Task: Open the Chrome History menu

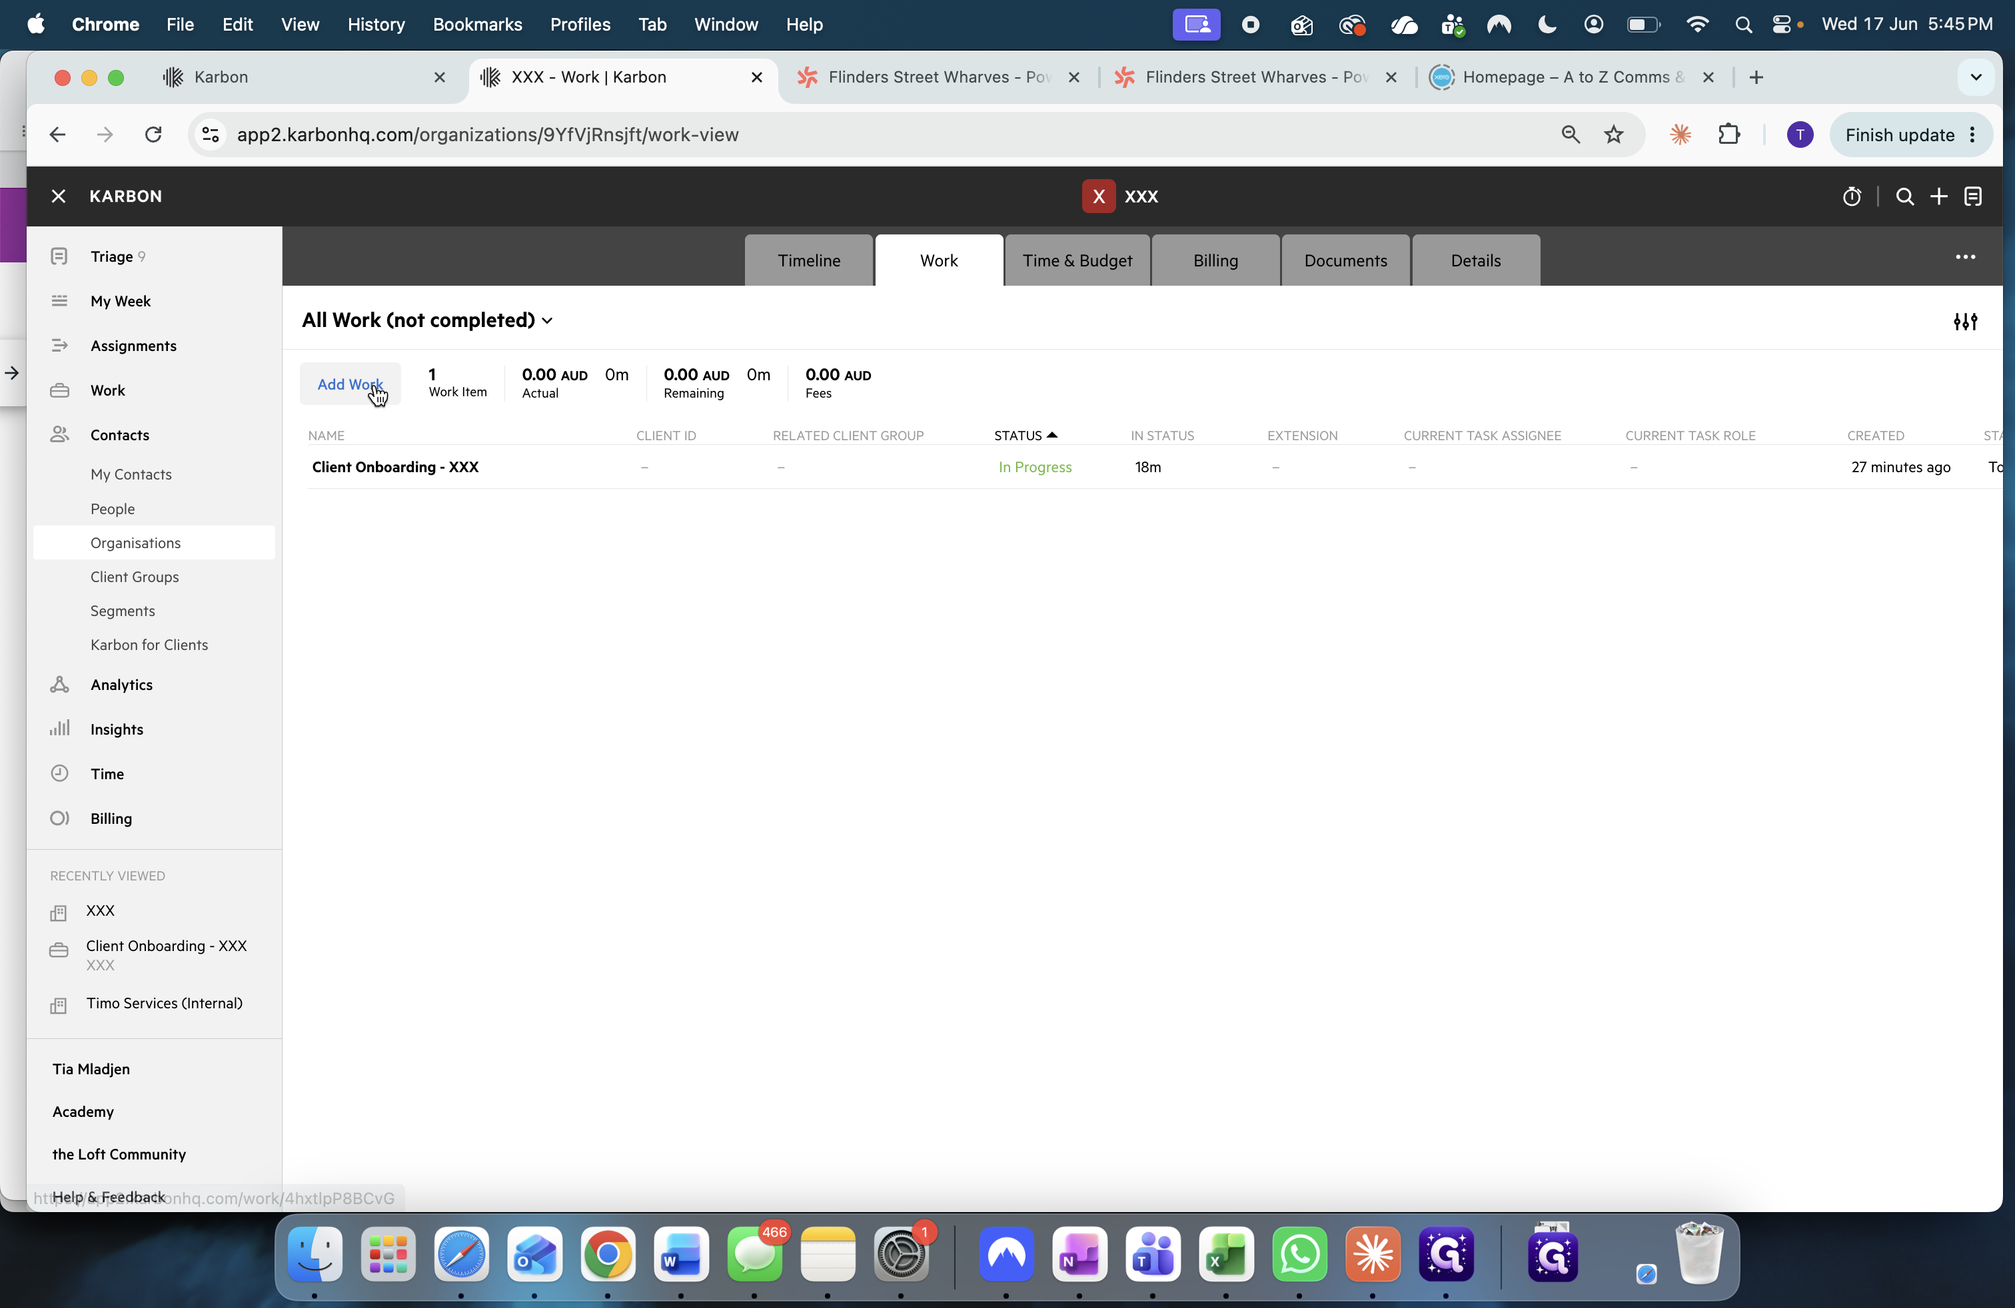Action: tap(376, 25)
